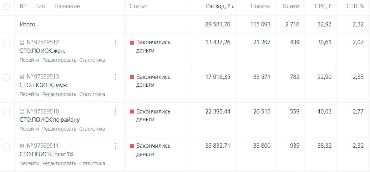Viewport: 370px width, 172px height.
Task: Sort table by Клики column
Action: [291, 7]
